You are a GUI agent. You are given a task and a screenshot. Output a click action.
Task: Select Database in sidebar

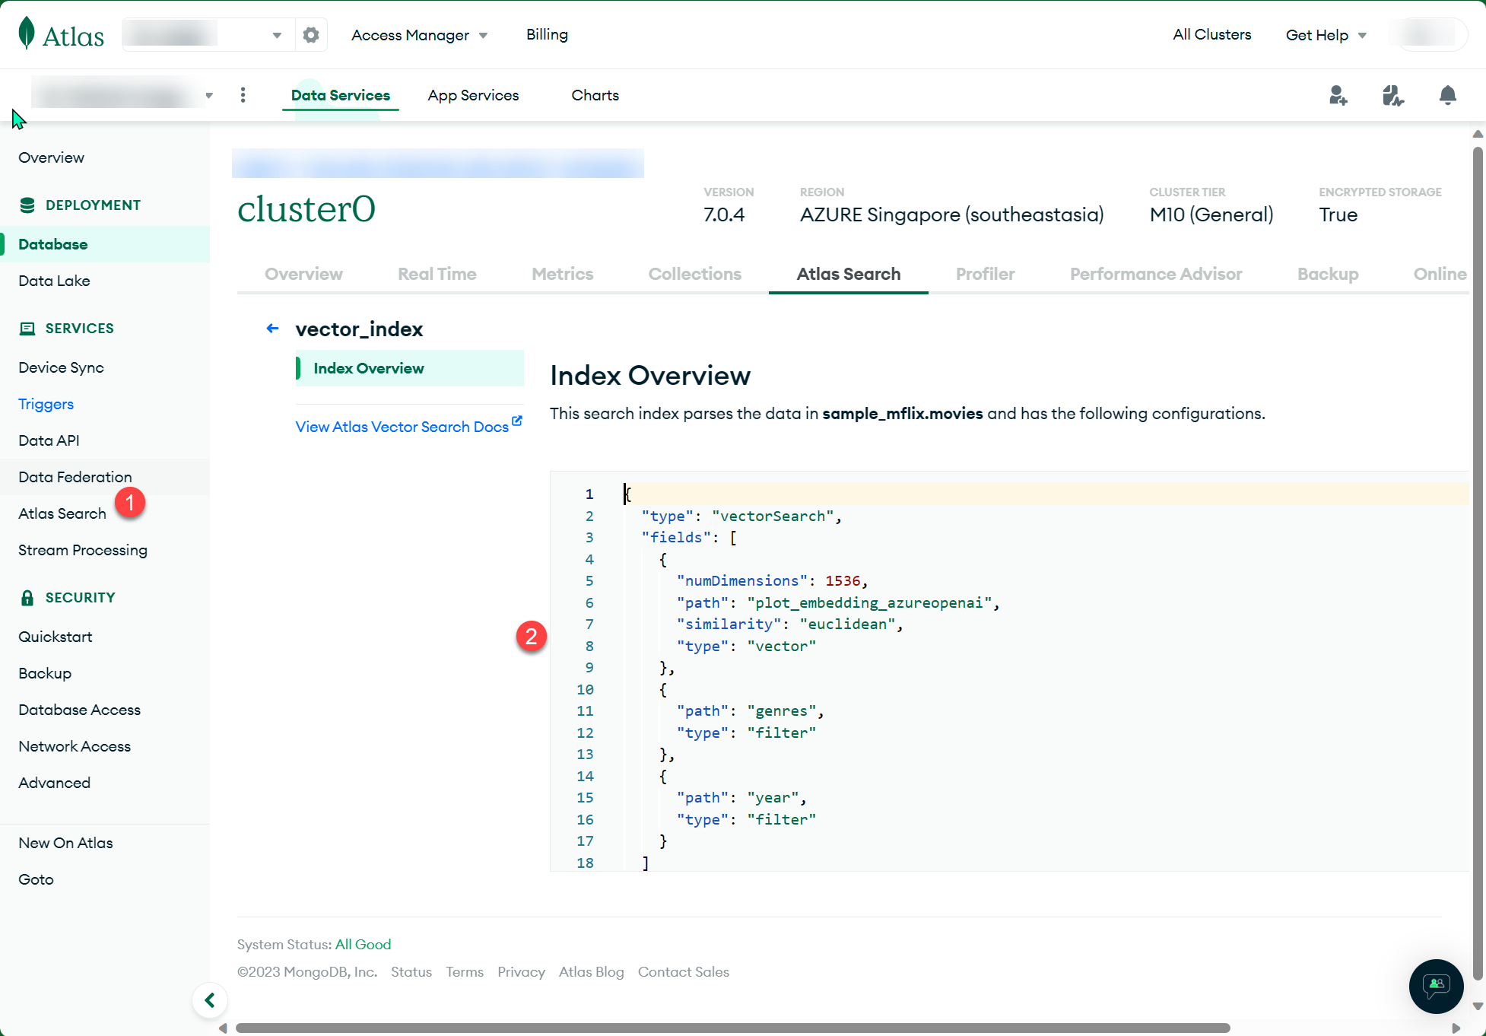coord(105,244)
